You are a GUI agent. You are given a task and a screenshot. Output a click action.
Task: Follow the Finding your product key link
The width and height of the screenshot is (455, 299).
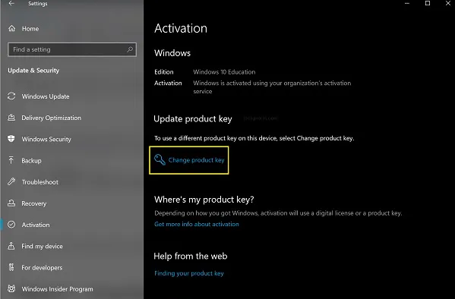[x=189, y=273]
